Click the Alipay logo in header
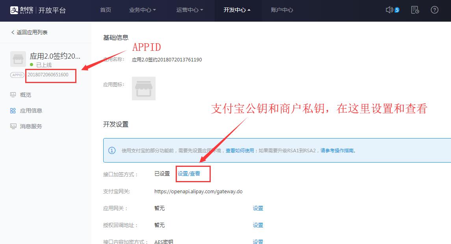 22,10
